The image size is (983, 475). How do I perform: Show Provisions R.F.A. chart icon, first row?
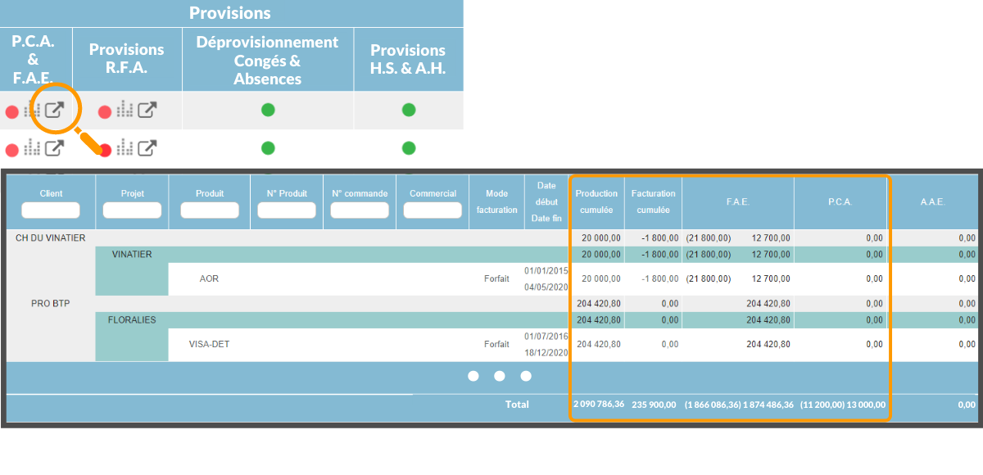[x=125, y=110]
